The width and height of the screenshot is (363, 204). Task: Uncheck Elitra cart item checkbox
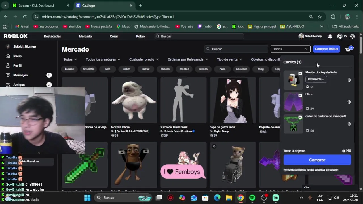pos(300,95)
